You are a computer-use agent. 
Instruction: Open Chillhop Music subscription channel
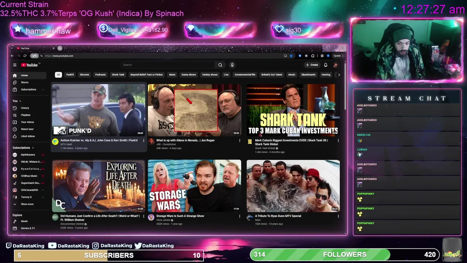29,176
